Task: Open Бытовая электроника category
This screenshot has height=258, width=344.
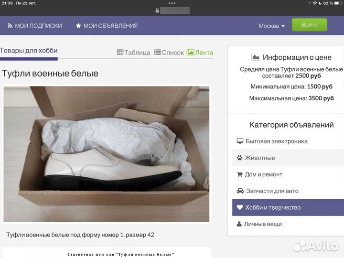Action: 288,141
